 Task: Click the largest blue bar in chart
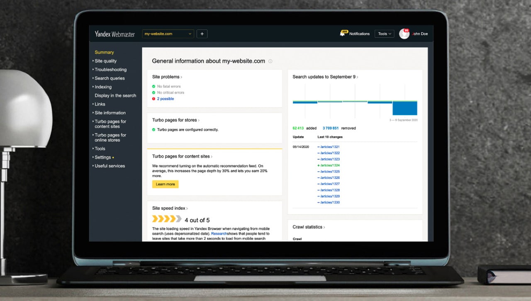coord(404,108)
